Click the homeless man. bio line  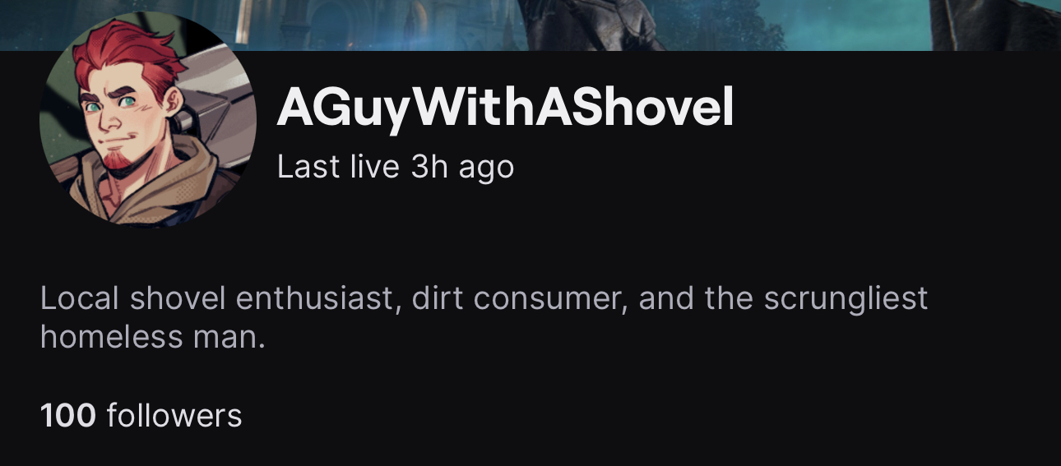pyautogui.click(x=153, y=336)
